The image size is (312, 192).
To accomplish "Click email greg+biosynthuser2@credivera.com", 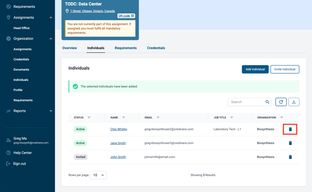I will pyautogui.click(x=169, y=129).
